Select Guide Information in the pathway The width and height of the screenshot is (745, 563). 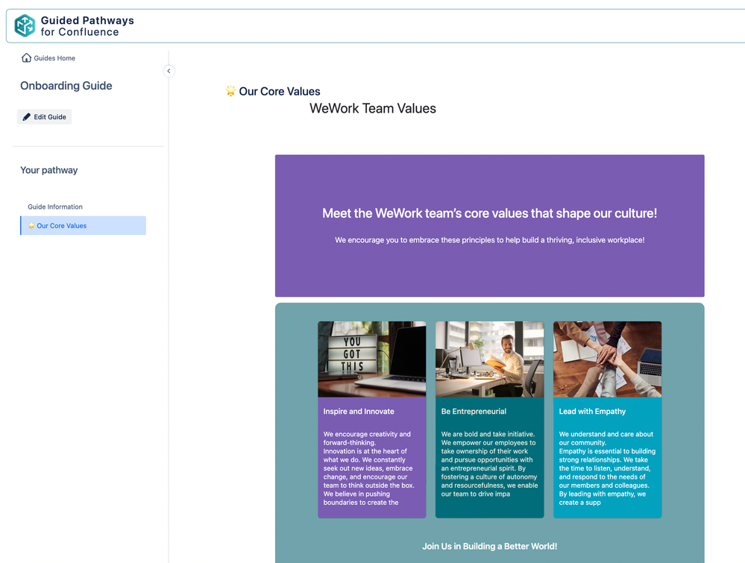pyautogui.click(x=55, y=207)
